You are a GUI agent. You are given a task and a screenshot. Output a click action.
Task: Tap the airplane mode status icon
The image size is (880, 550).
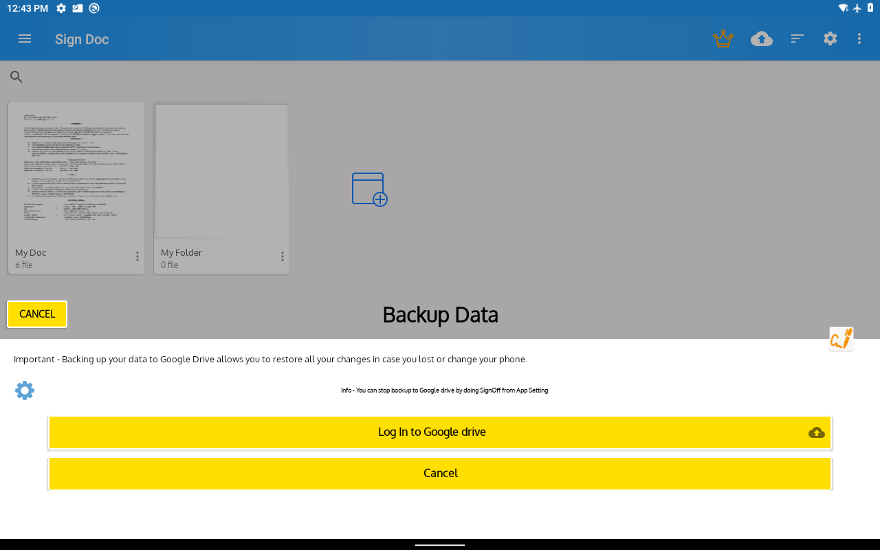coord(857,8)
